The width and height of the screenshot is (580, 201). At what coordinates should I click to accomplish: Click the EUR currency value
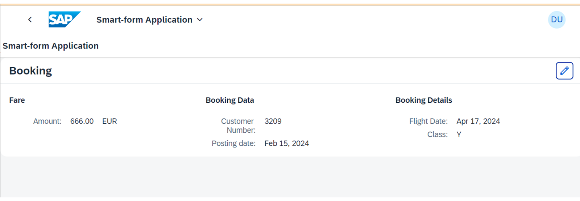click(109, 121)
